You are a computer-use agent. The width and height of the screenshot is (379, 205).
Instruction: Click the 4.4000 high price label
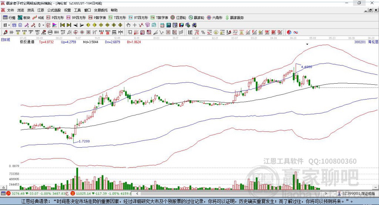pos(306,67)
